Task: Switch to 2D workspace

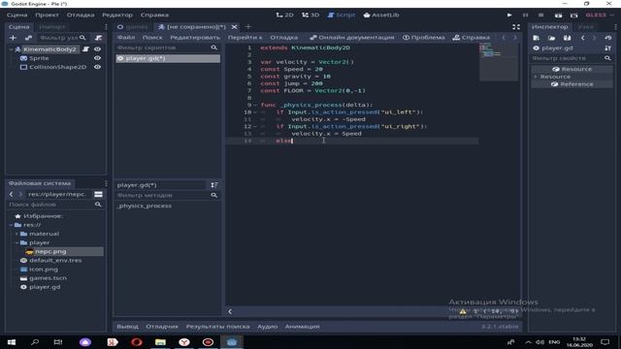Action: click(x=284, y=15)
